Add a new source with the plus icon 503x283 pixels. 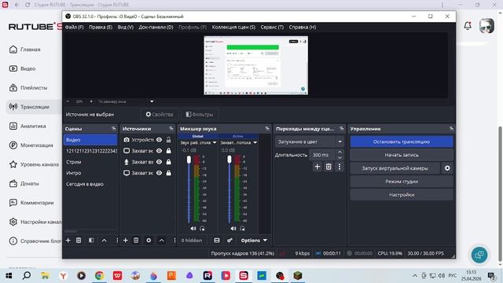[126, 241]
